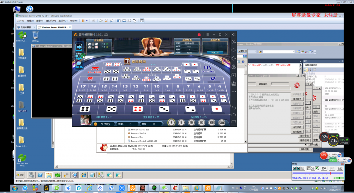Click the 停止服务 button
The image size is (354, 193).
point(297,99)
